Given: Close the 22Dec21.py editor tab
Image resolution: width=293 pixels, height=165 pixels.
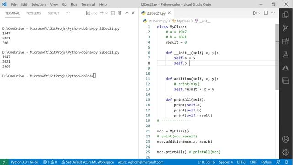Looking at the screenshot, I should [169, 13].
